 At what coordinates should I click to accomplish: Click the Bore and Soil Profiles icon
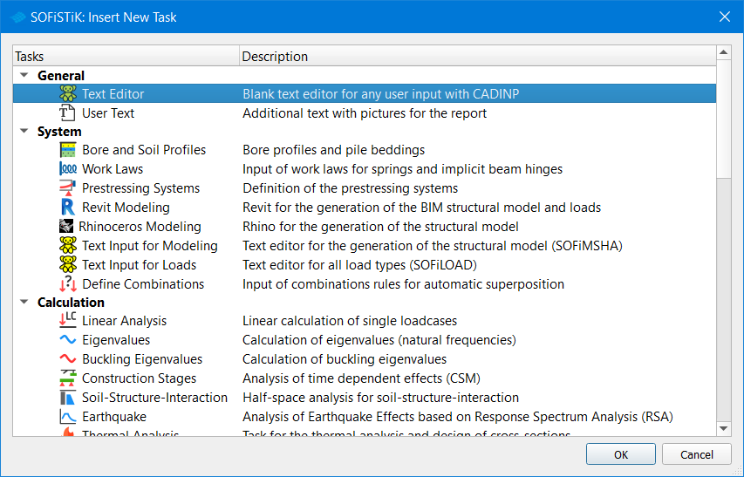click(67, 150)
